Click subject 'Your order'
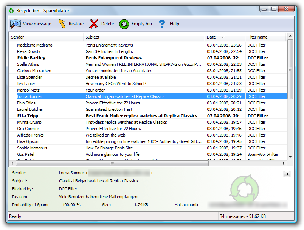Screen dimensions: 304x230 point(95,90)
